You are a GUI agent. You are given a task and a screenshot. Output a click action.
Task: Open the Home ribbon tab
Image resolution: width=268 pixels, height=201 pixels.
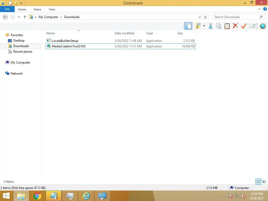(22, 9)
